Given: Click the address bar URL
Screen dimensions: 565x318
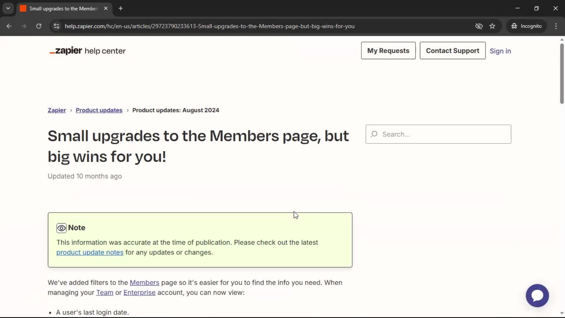Looking at the screenshot, I should (210, 26).
